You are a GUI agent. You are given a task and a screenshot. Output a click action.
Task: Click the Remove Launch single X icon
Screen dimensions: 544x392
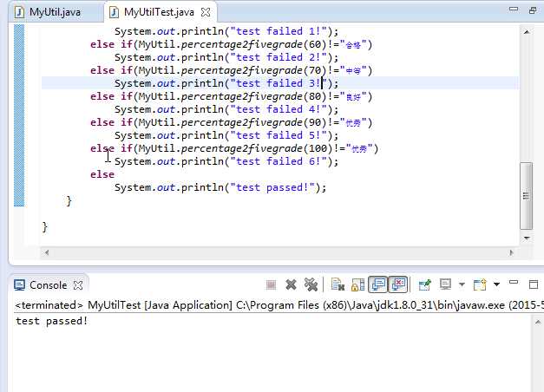click(291, 285)
